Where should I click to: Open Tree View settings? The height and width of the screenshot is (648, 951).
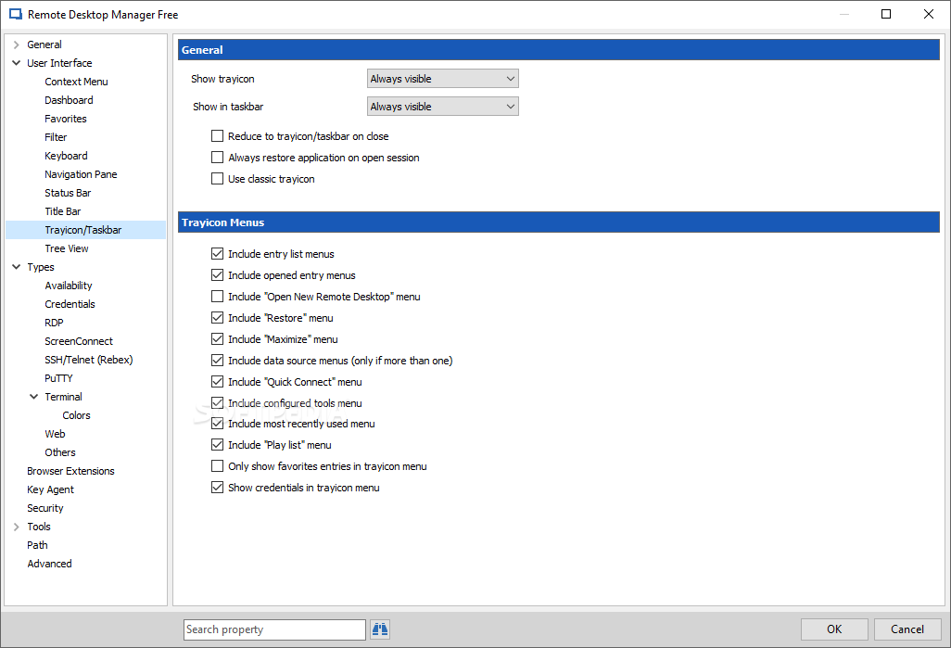coord(67,248)
